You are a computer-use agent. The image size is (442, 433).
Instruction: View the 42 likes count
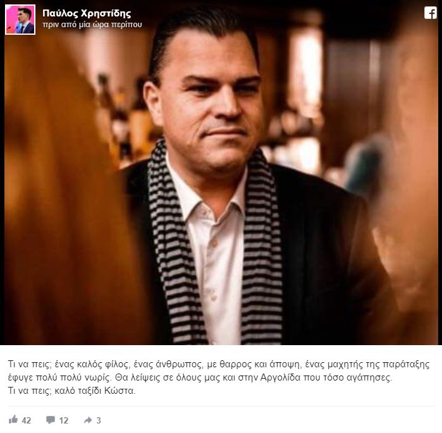coord(26,420)
